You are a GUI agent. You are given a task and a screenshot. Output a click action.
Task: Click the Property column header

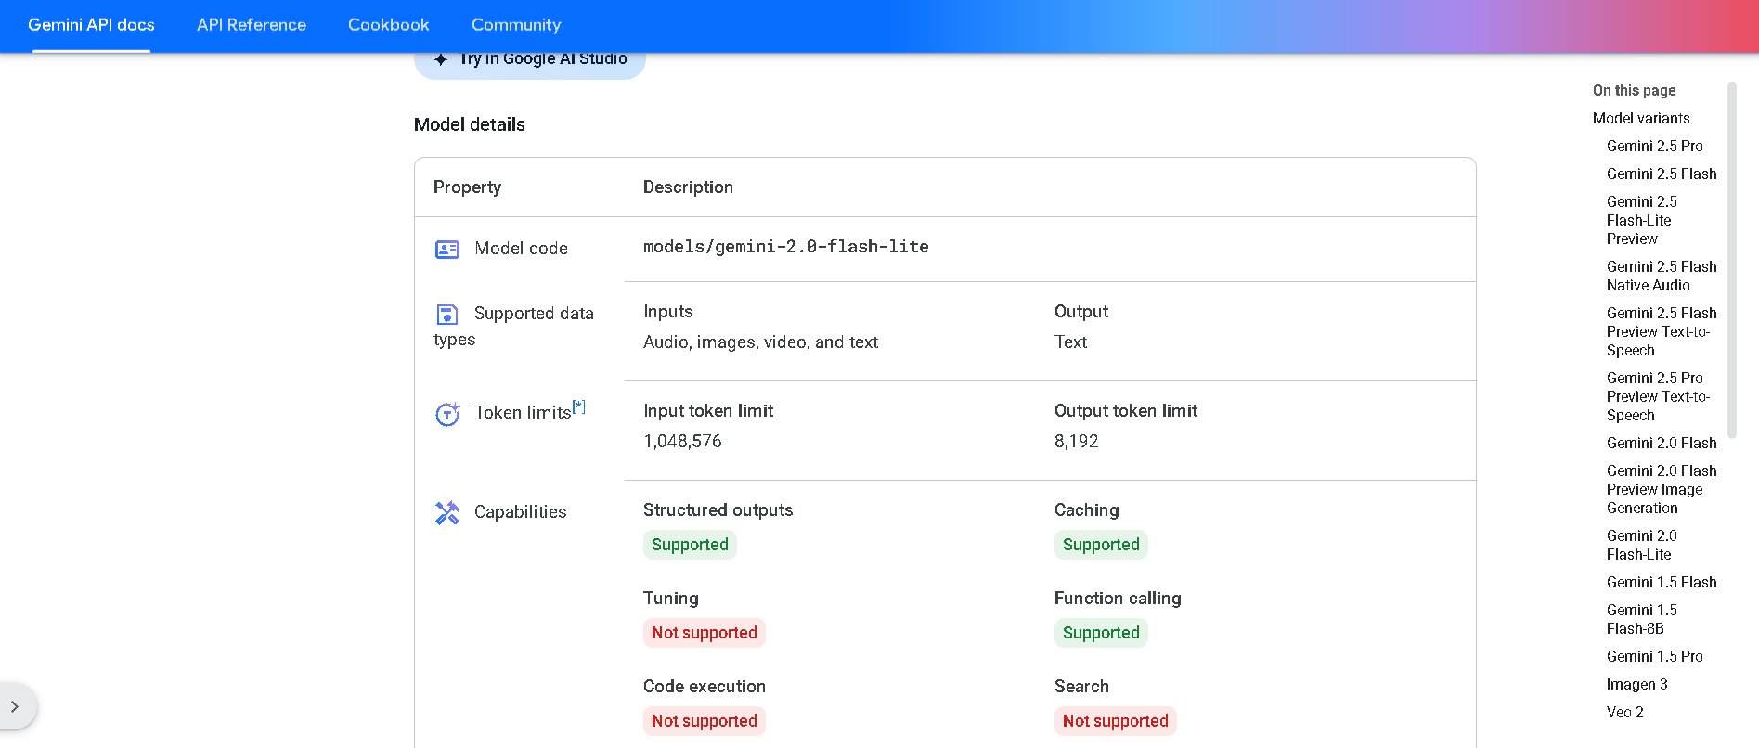467,187
